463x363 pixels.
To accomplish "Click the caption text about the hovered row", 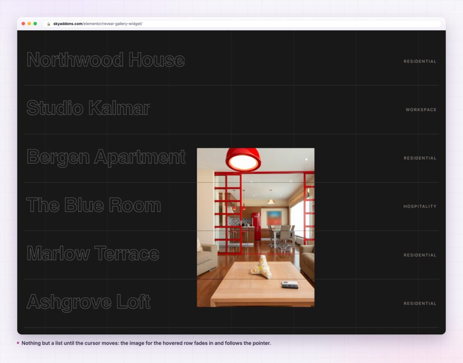I will 146,343.
